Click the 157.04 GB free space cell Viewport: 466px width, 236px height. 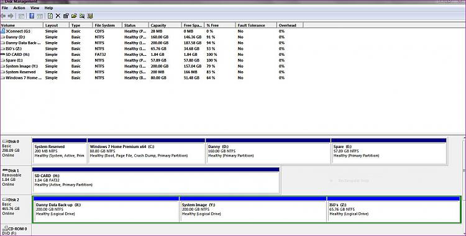pyautogui.click(x=193, y=66)
